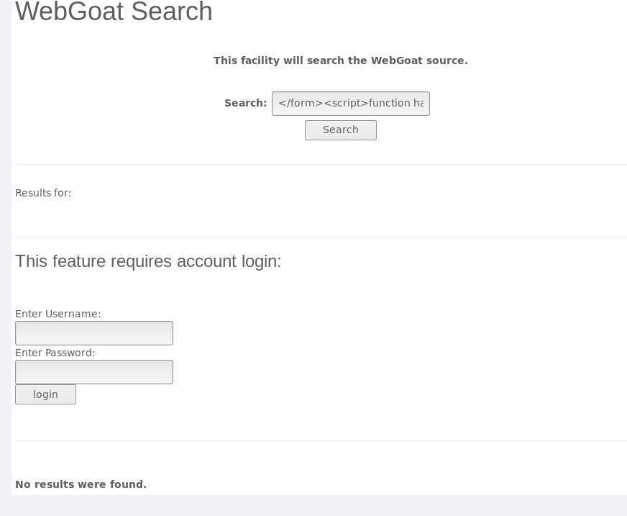The width and height of the screenshot is (627, 516).
Task: Click the 'Search:' field label
Action: coord(245,103)
